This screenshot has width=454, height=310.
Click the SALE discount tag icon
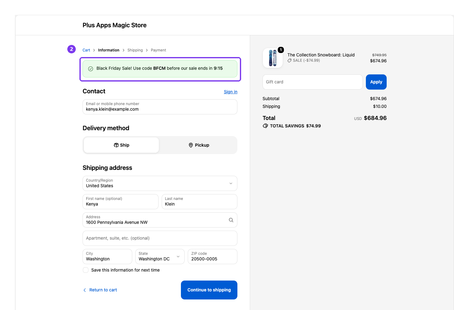pyautogui.click(x=290, y=61)
